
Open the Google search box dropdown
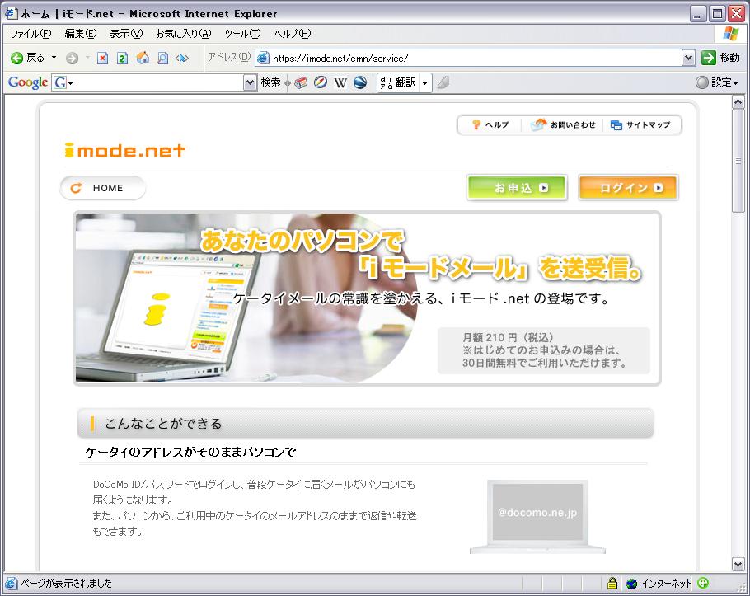click(251, 82)
